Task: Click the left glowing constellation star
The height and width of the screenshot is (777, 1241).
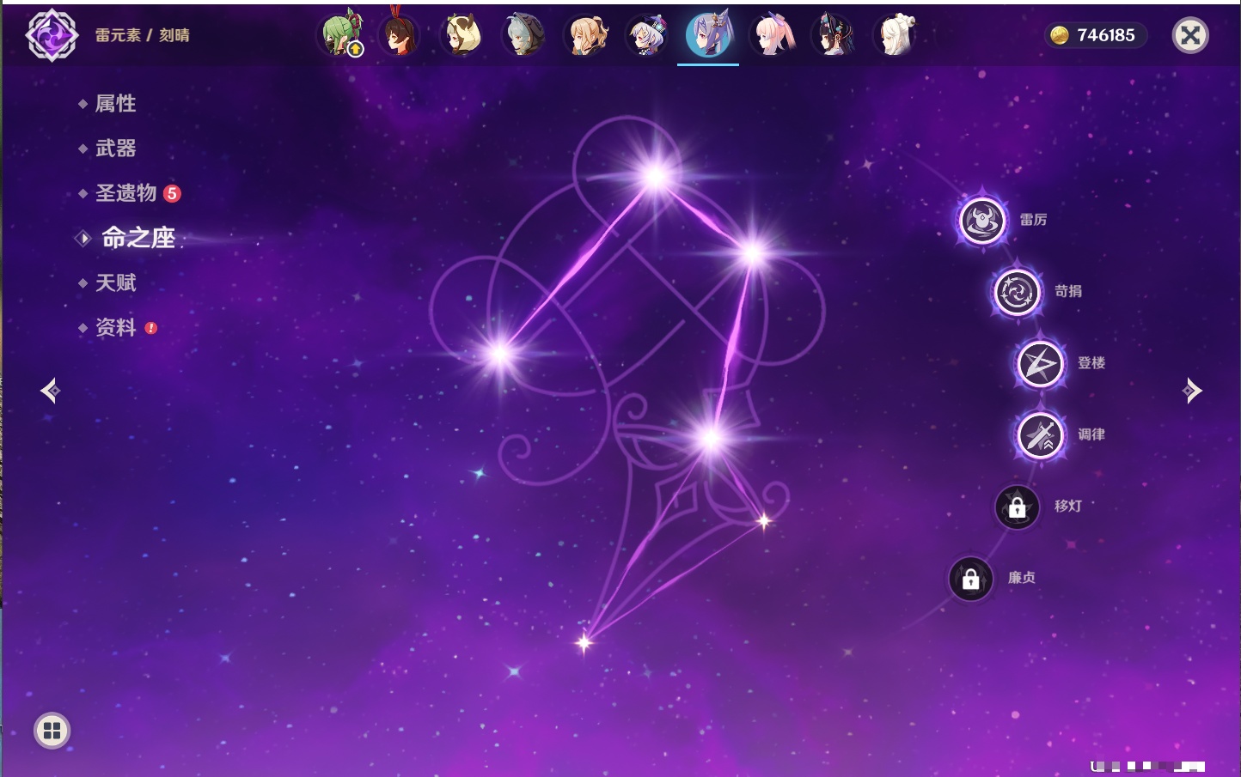Action: tap(500, 353)
